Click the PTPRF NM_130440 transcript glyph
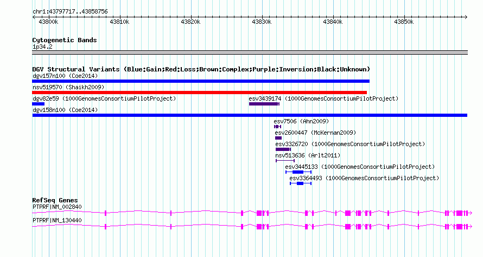The image size is (483, 257). (x=252, y=227)
